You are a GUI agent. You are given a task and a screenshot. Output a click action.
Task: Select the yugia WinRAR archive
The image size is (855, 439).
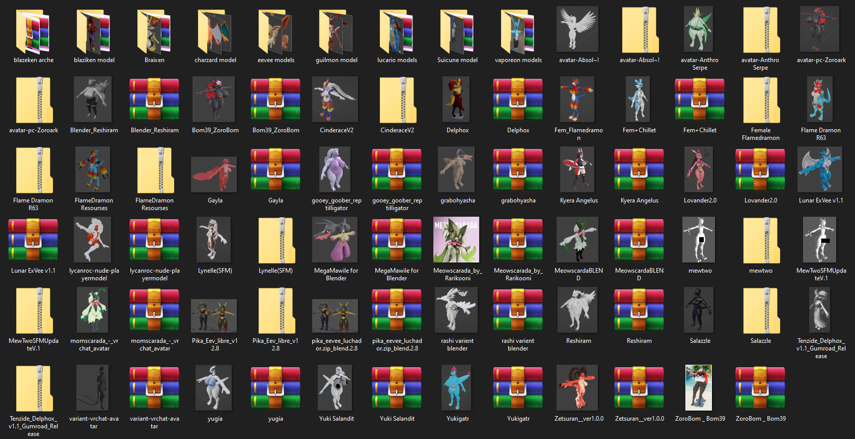click(x=275, y=388)
